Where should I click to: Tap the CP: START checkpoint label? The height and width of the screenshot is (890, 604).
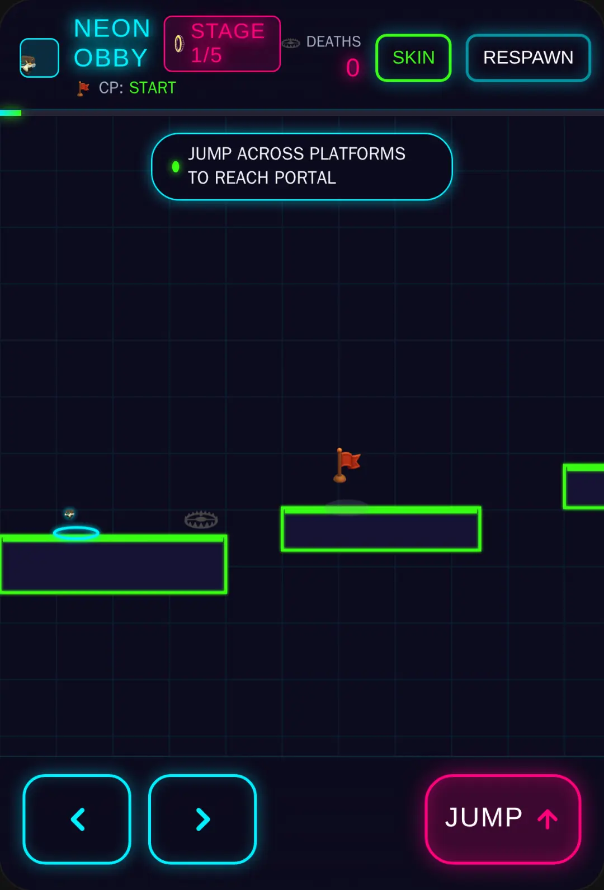click(x=137, y=88)
